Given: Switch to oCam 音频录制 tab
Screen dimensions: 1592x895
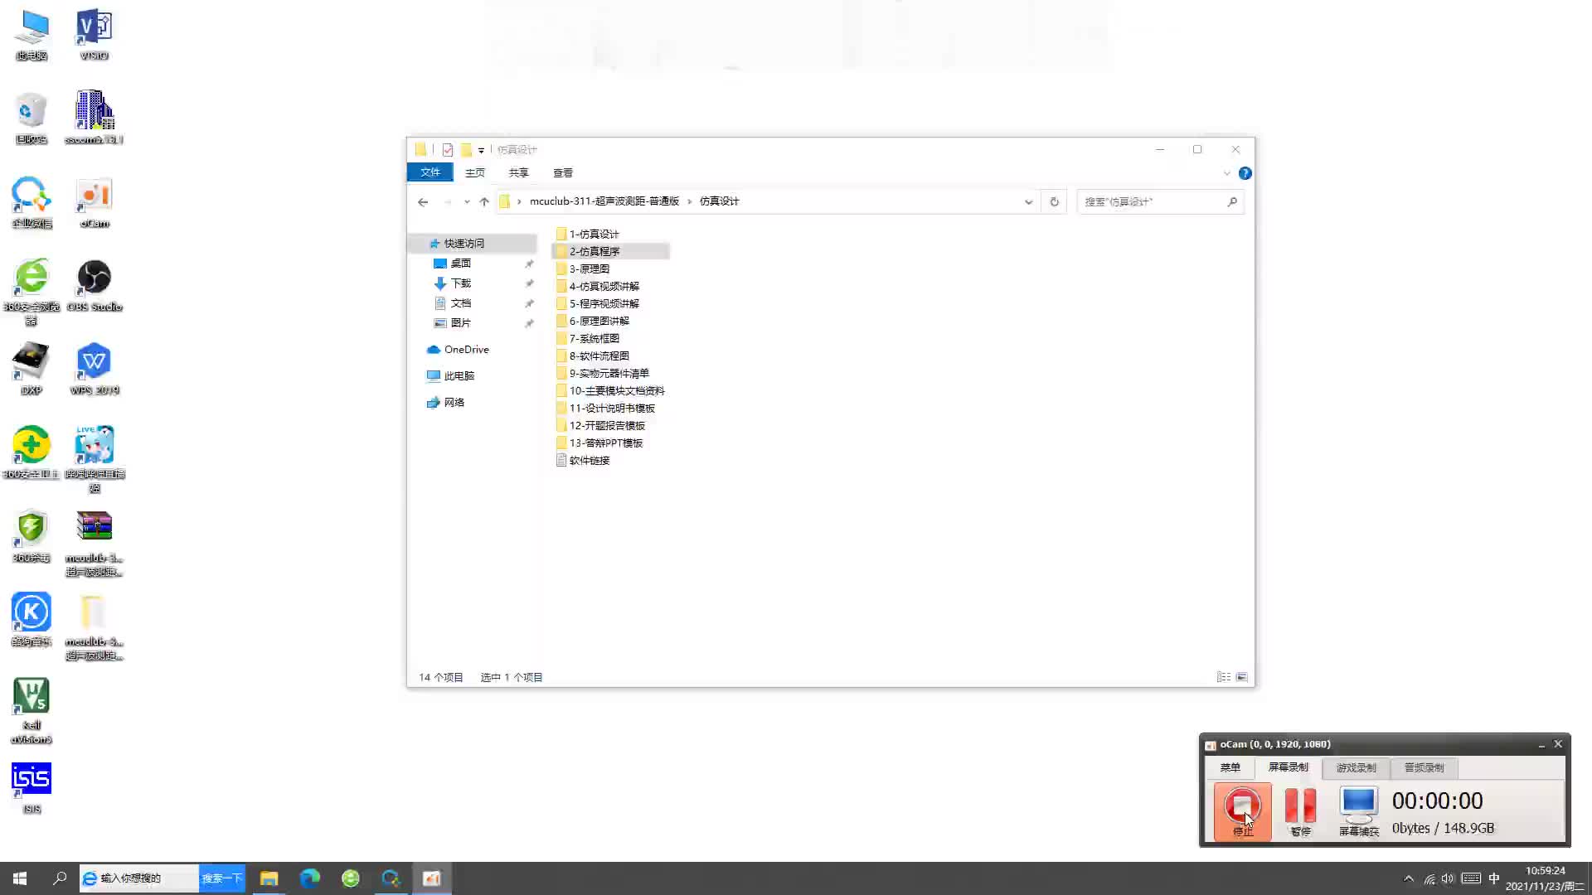Looking at the screenshot, I should pyautogui.click(x=1424, y=767).
